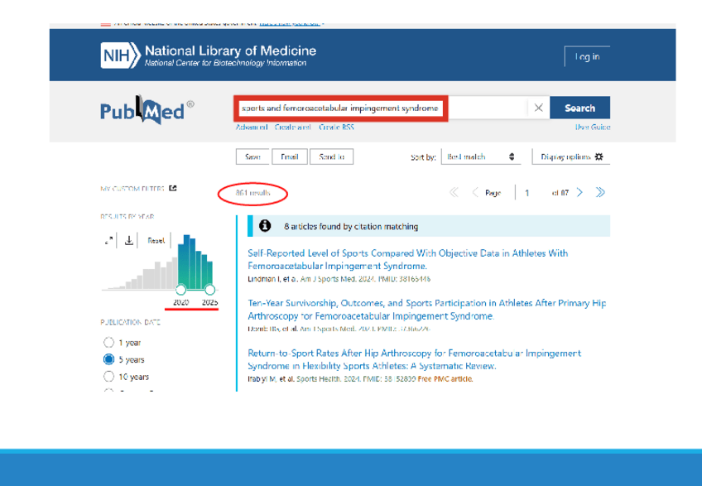702x486 pixels.
Task: Open the Send to menu
Action: click(332, 156)
